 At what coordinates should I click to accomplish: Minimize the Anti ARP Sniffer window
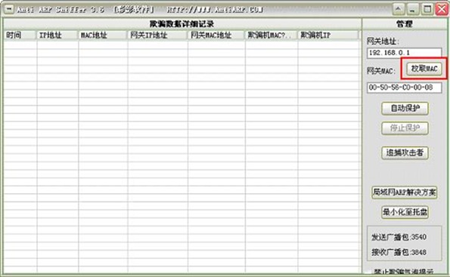[413, 9]
